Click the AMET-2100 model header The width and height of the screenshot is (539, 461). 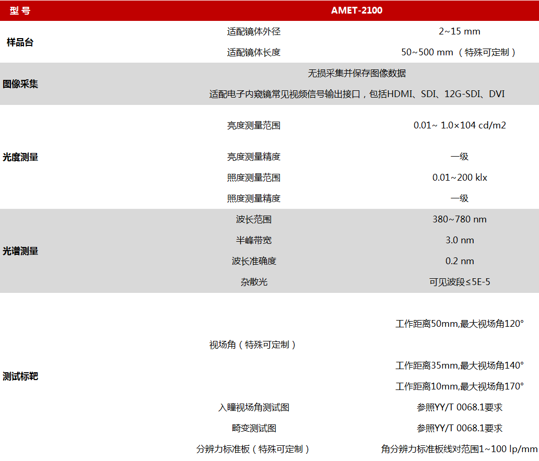(357, 10)
